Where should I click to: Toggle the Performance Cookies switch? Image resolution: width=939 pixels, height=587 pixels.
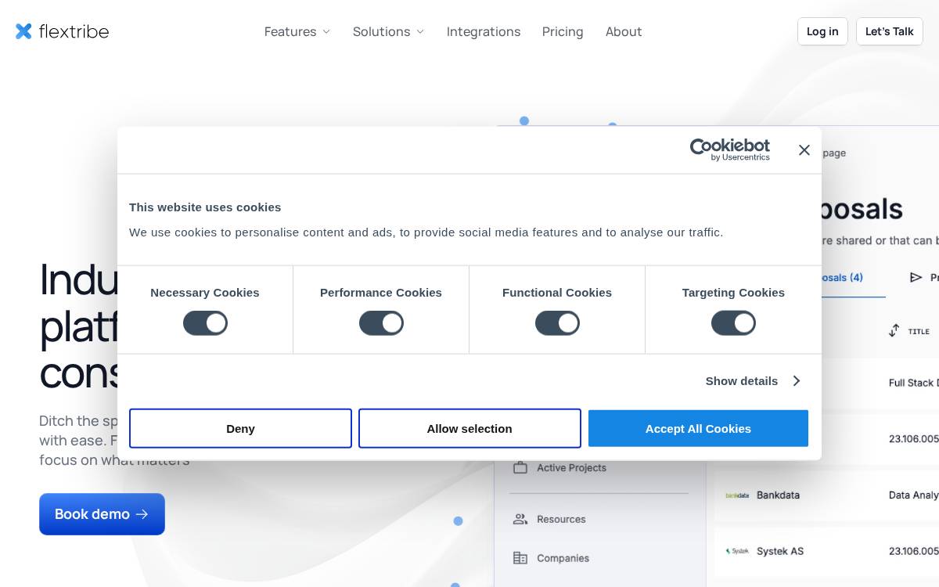[381, 323]
